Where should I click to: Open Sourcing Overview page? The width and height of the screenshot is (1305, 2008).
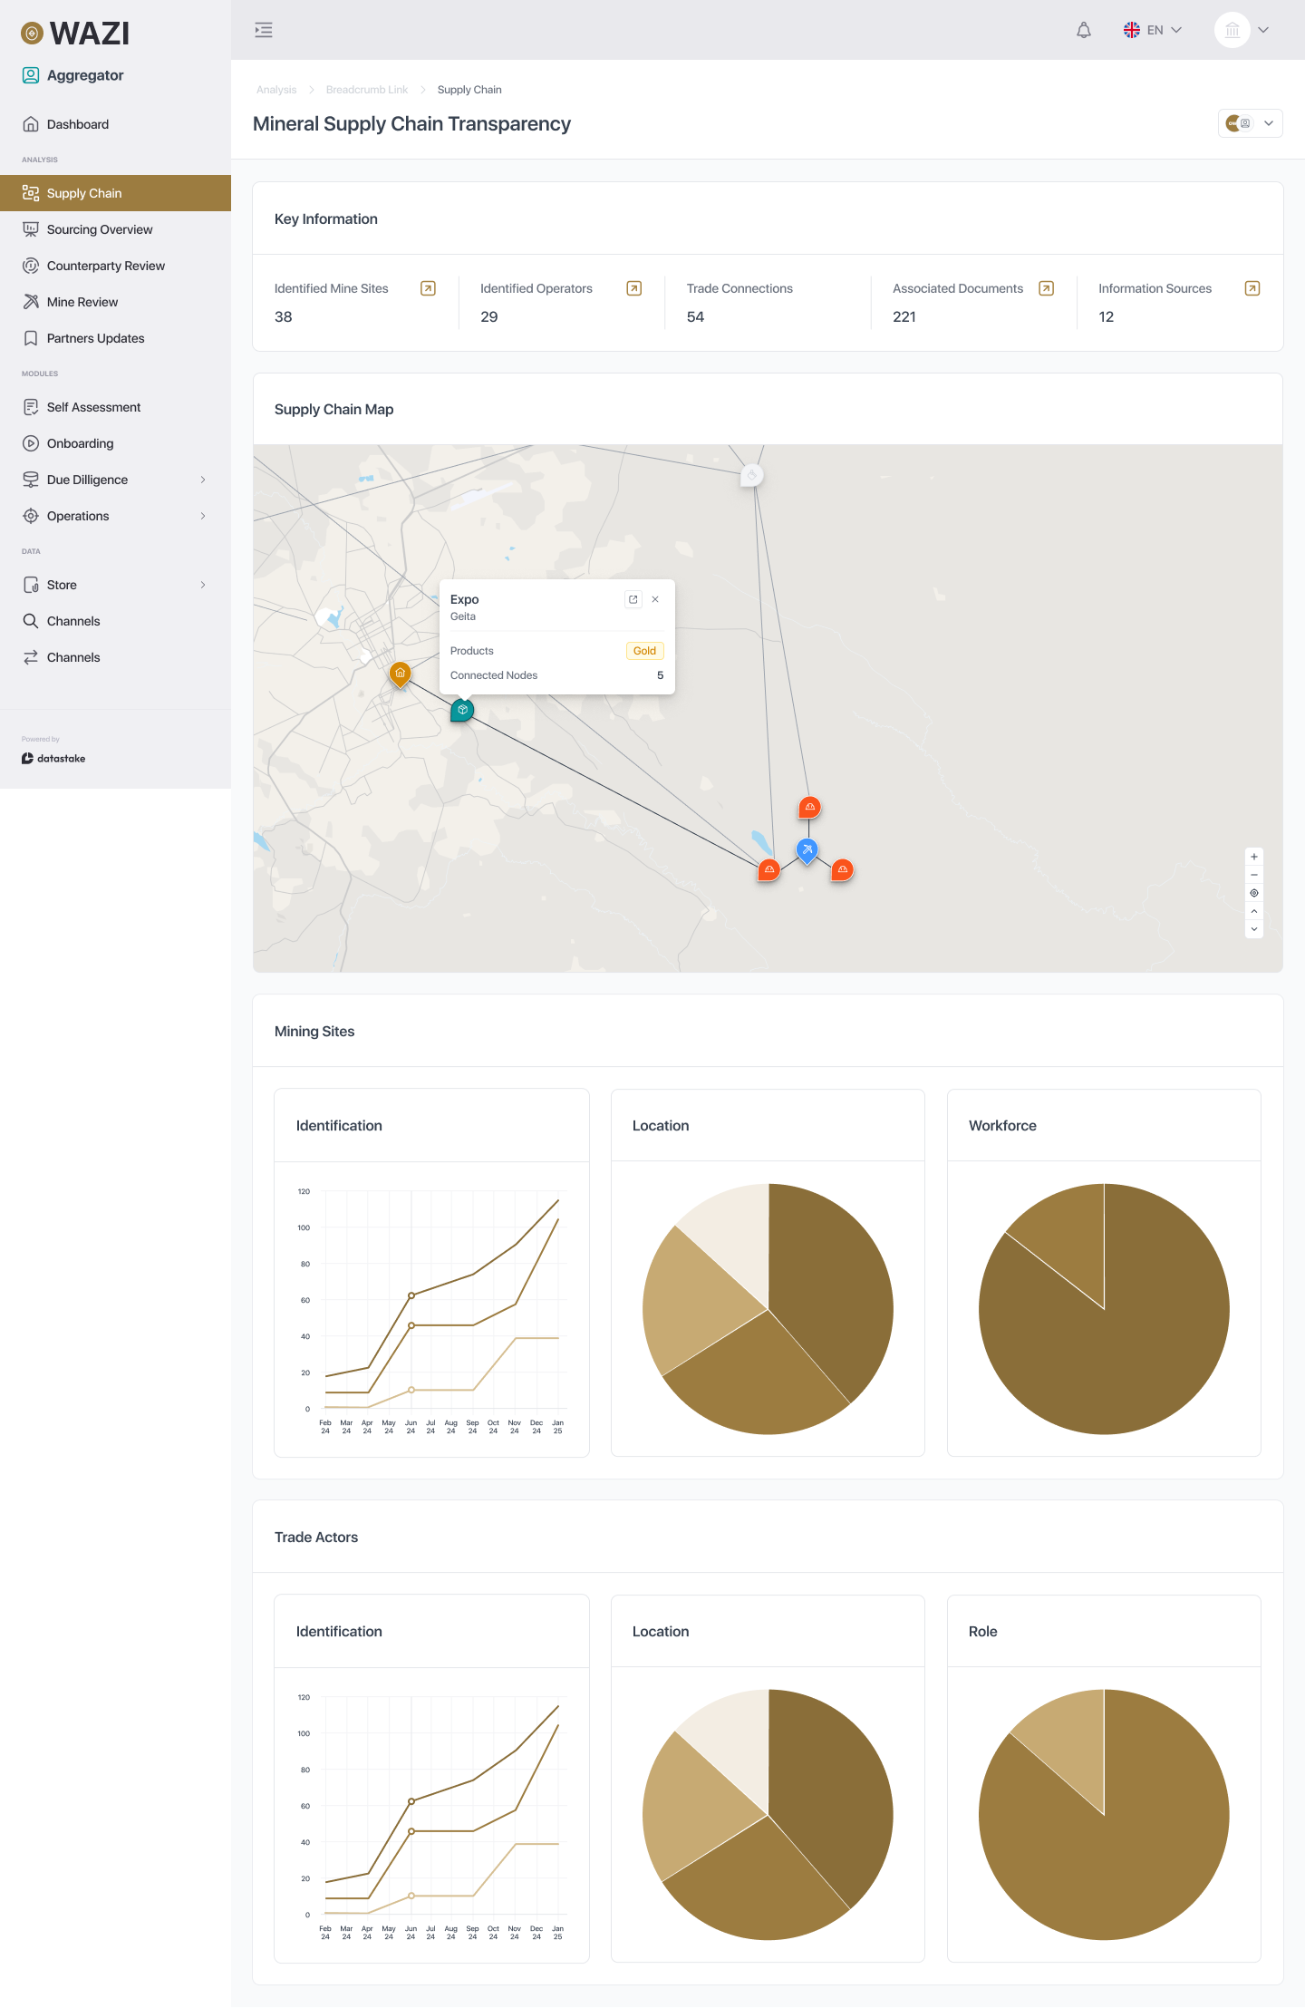tap(115, 229)
